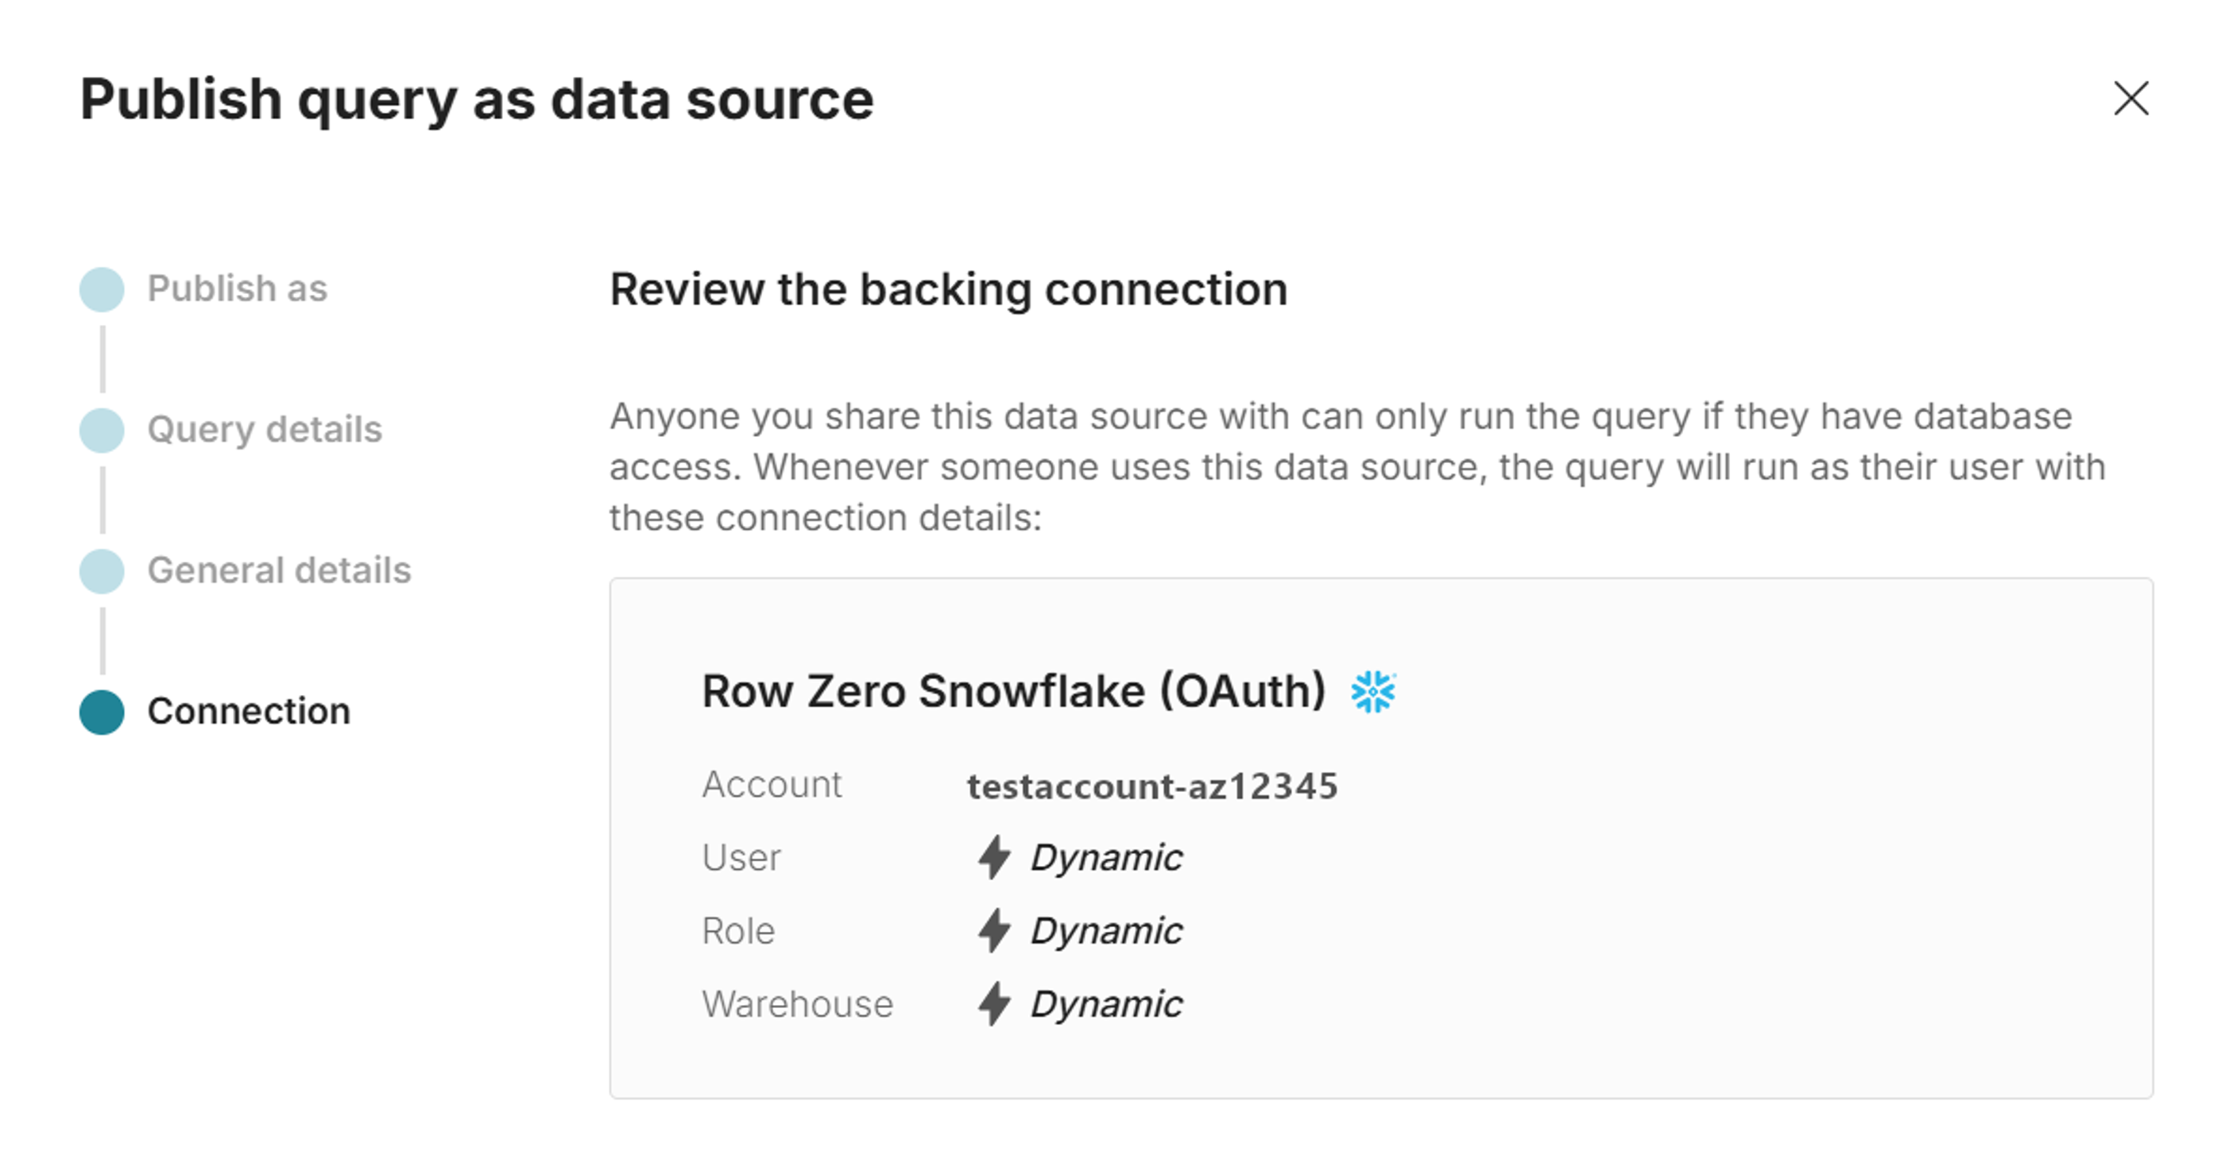Click the lightning icon beside Role
Viewport: 2225px width, 1163px height.
(994, 930)
